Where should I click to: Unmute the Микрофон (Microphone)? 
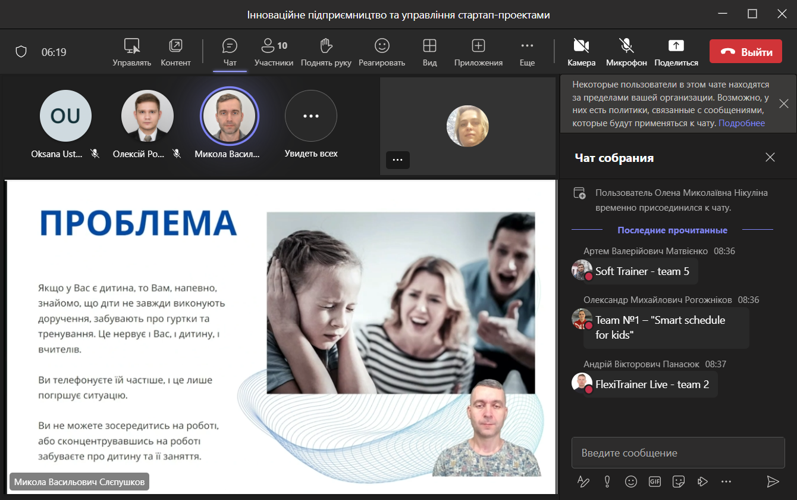tap(626, 46)
